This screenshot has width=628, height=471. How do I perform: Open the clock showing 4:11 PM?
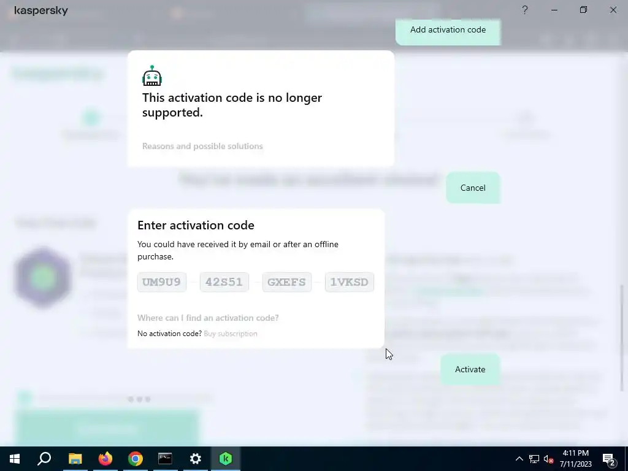[x=575, y=459]
